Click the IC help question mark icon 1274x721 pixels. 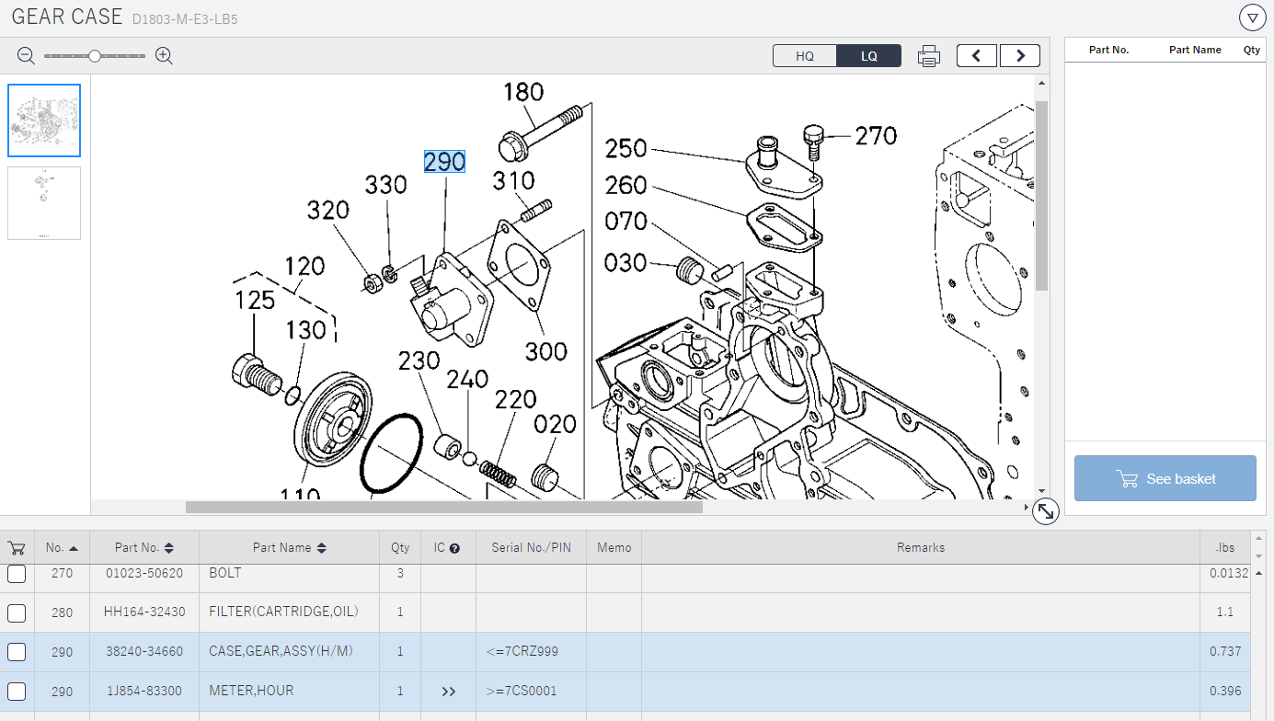(x=454, y=548)
